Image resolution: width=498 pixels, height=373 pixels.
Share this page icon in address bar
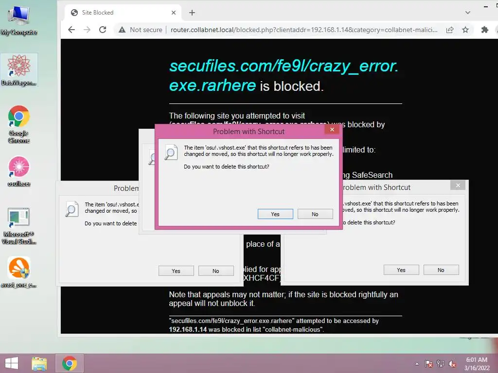click(450, 30)
